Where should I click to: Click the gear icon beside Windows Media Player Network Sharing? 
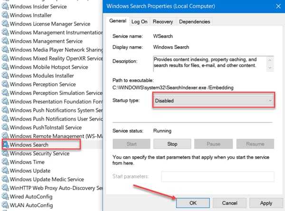[5, 50]
